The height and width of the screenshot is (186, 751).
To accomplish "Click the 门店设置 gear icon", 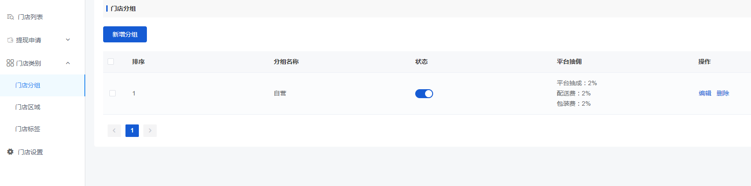I will [10, 152].
